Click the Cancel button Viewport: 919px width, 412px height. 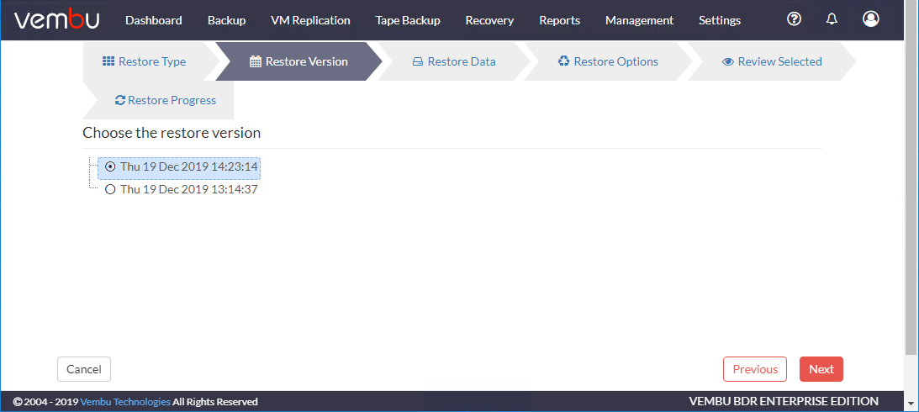tap(84, 369)
